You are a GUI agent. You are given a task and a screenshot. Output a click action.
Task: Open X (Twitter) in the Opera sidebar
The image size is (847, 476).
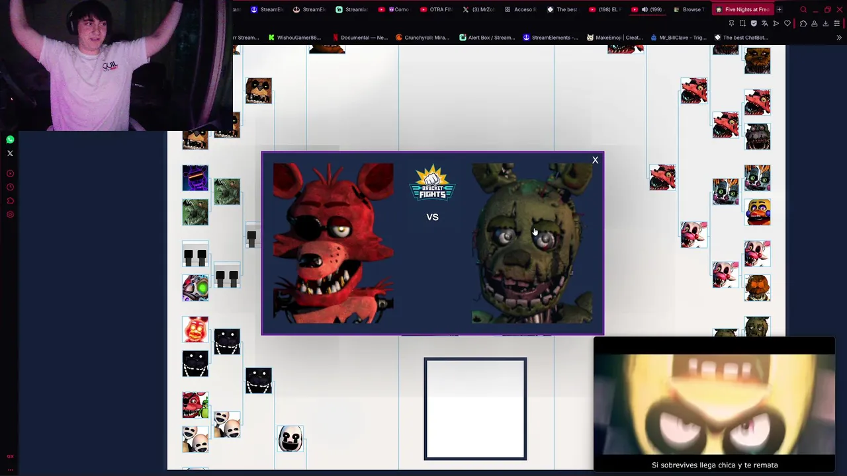pos(10,153)
